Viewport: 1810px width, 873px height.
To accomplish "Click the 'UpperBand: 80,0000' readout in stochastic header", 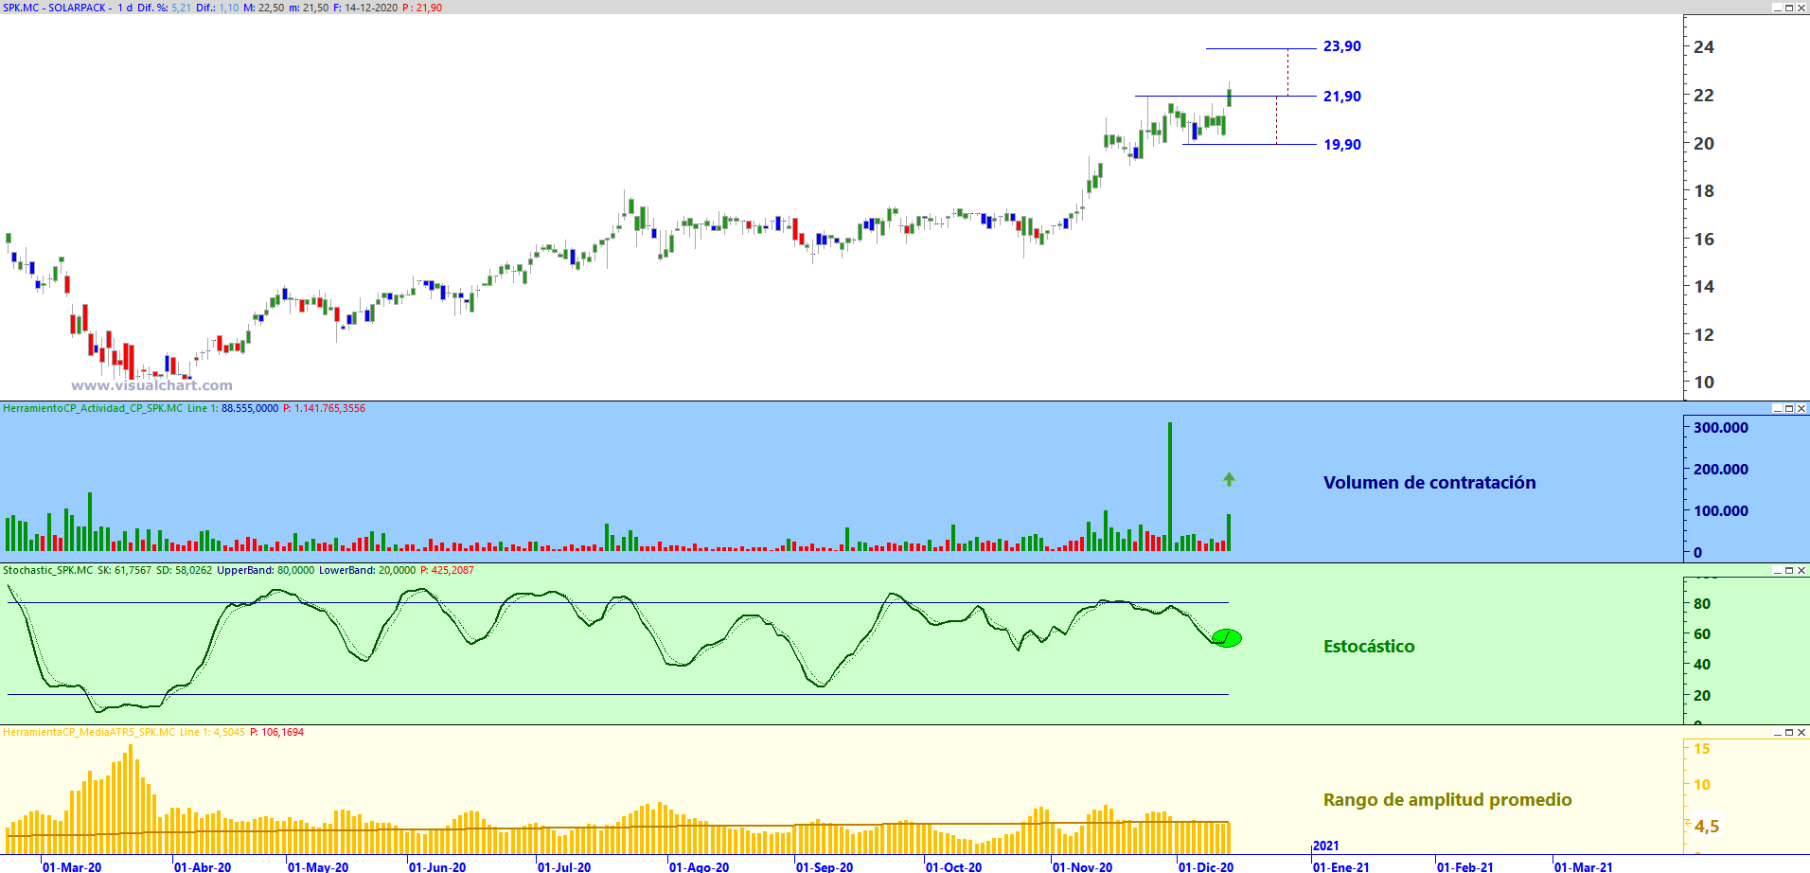I will tap(265, 570).
